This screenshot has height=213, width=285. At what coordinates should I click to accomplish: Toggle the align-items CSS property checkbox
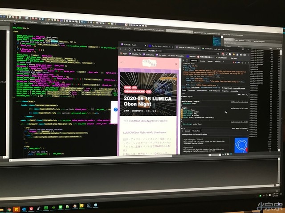(x=182, y=111)
